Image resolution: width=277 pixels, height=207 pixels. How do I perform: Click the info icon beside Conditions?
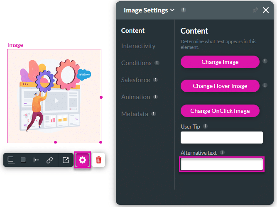(157, 63)
